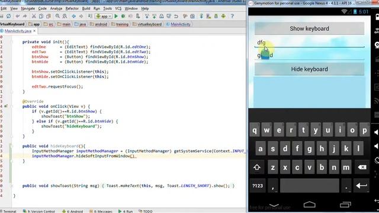Redo with the toolbar redo arrow
This screenshot has width=379, height=213.
click(x=25, y=16)
